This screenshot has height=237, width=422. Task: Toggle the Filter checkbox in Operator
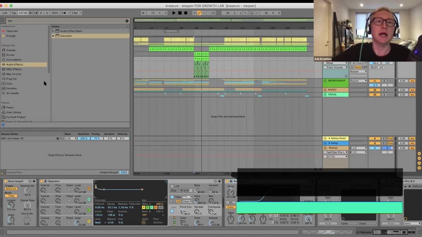(172, 197)
